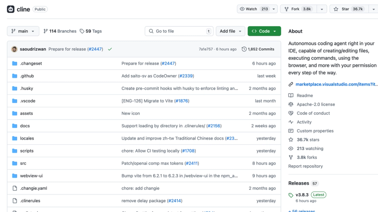Viewport: 378px width, 212px height.
Task: Open the Star lists dropdown arrow
Action: click(x=374, y=9)
